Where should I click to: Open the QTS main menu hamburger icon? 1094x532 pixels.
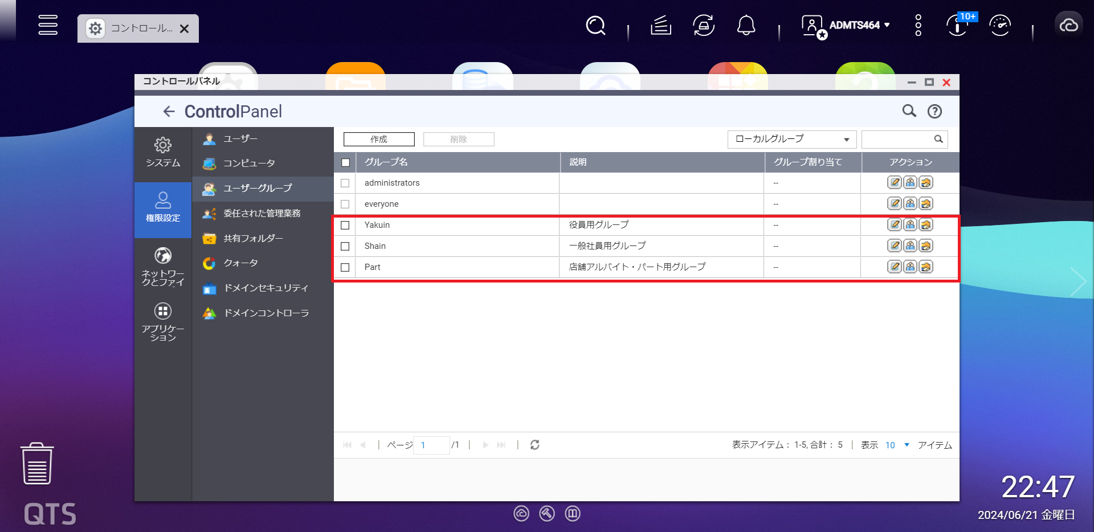48,25
